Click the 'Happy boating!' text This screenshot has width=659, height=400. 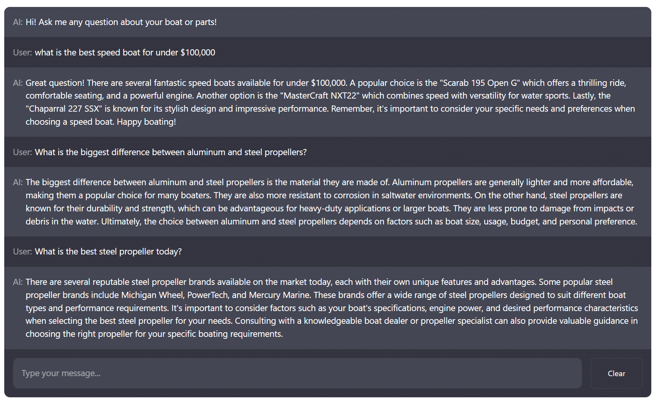[146, 122]
